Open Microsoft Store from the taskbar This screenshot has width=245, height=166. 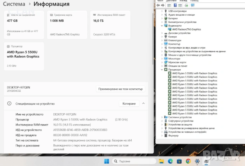(179, 161)
